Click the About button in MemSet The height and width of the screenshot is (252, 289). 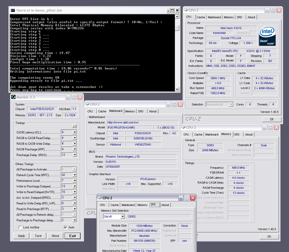(x=55, y=236)
